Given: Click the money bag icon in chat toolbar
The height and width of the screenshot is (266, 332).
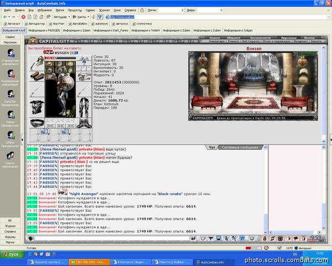Looking at the screenshot, I should (x=264, y=238).
